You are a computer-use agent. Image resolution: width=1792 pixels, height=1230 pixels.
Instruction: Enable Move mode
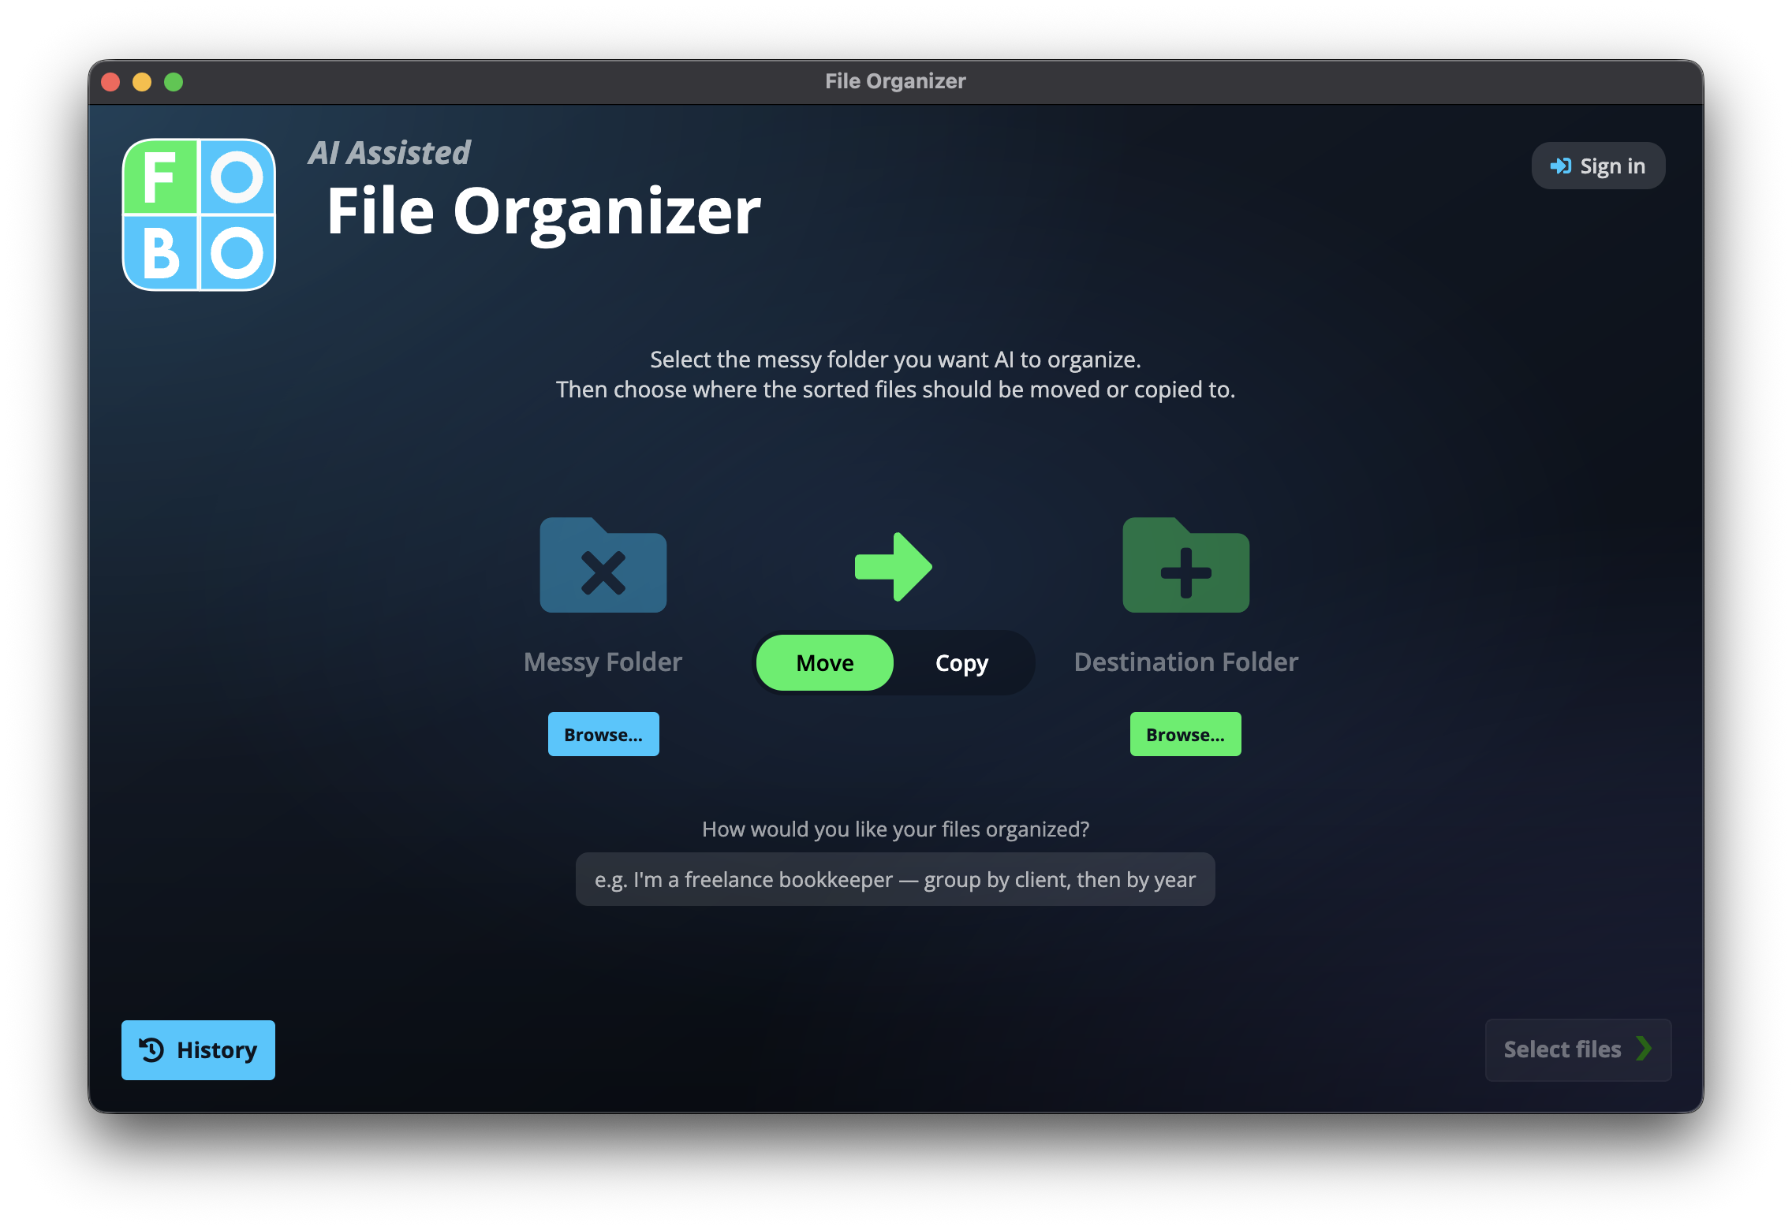[824, 662]
